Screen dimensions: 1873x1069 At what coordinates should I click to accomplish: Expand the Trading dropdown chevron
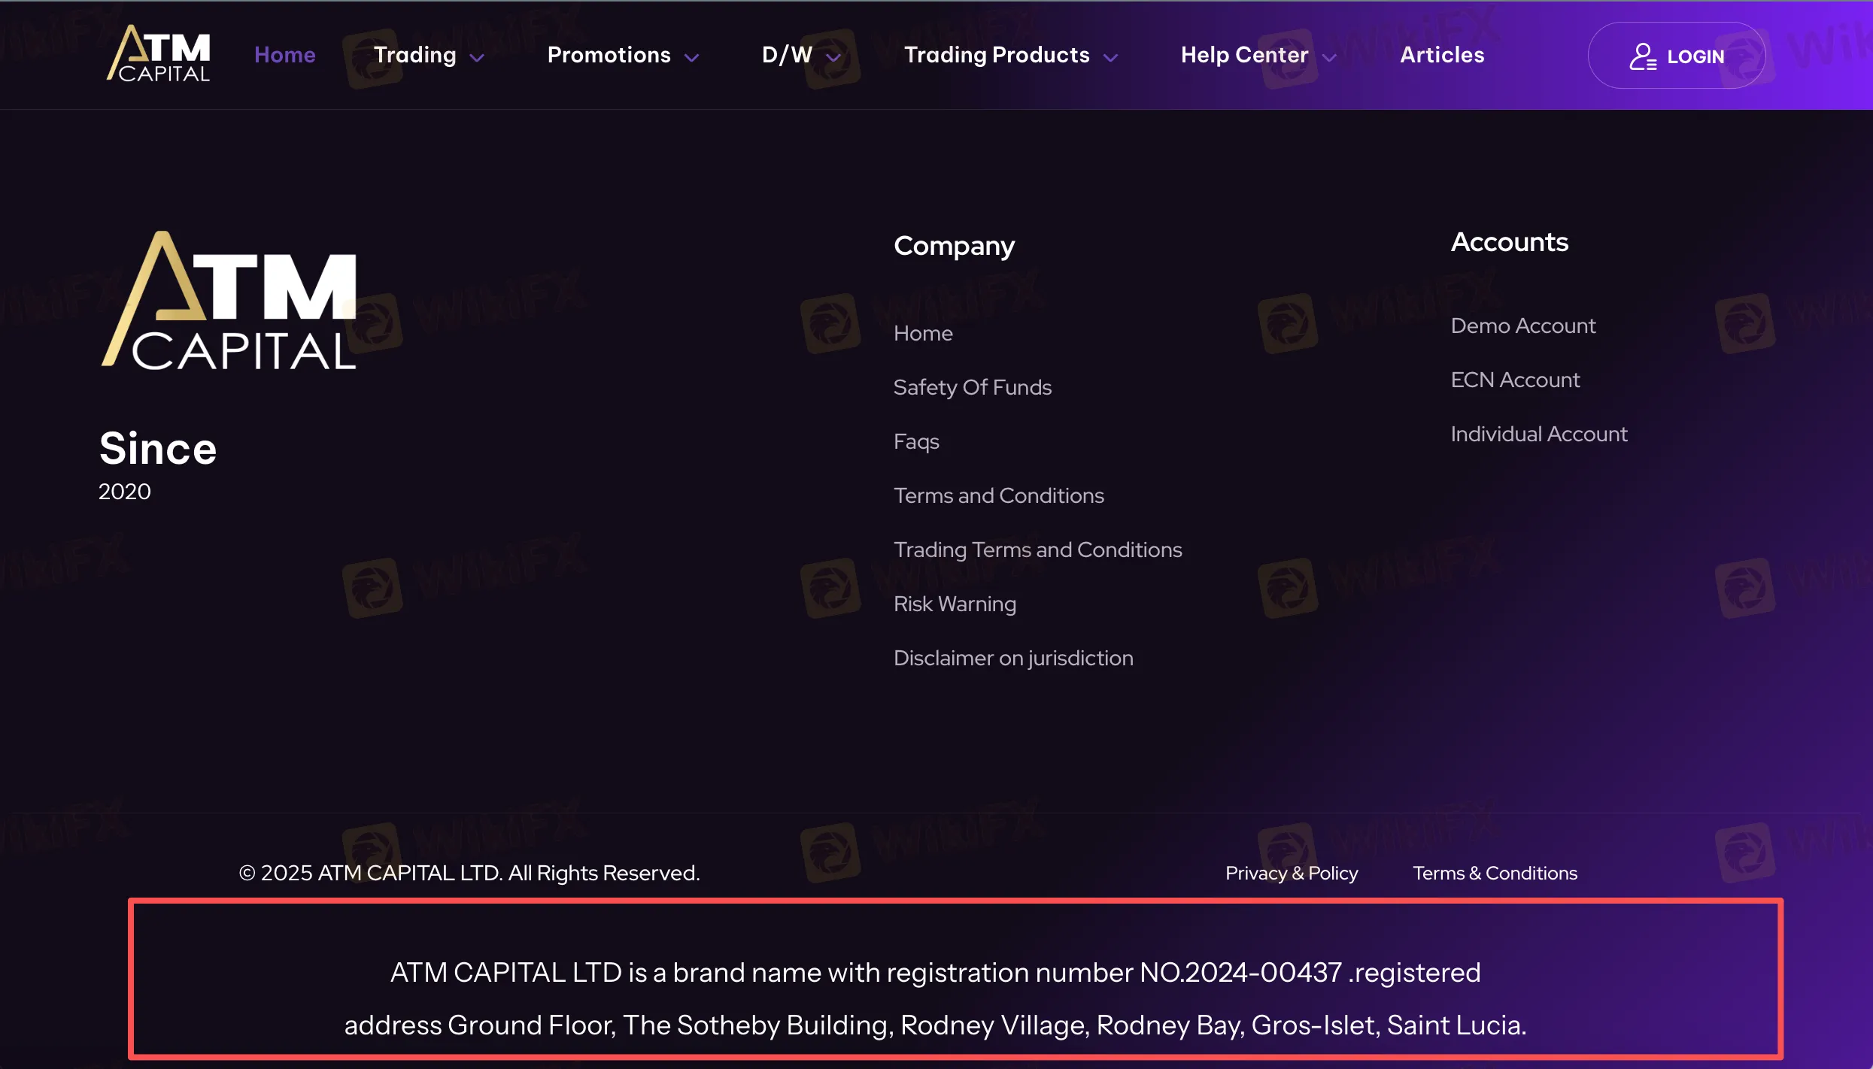pos(477,57)
